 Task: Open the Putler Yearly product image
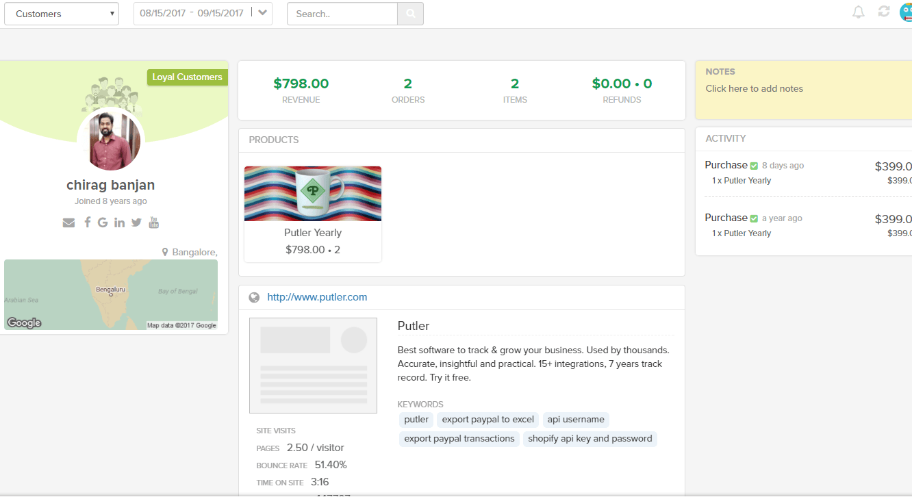click(313, 194)
